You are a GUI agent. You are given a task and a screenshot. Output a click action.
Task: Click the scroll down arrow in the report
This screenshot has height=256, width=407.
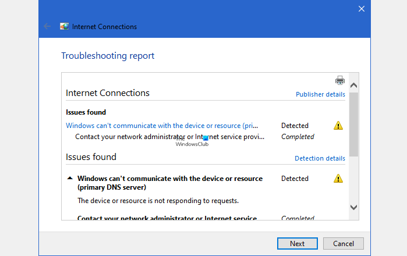tap(353, 207)
